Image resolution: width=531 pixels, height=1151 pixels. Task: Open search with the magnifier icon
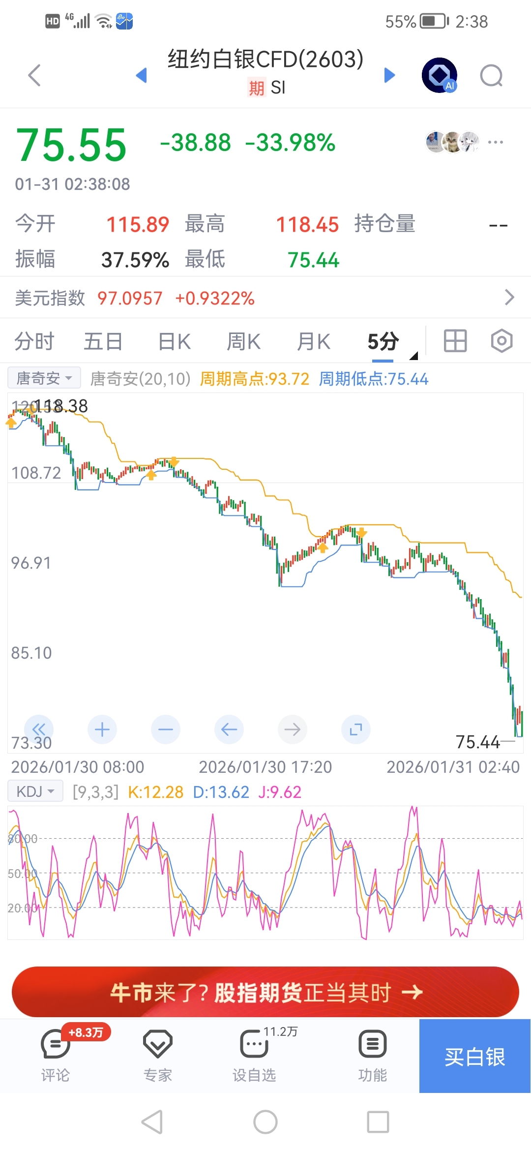coord(491,76)
